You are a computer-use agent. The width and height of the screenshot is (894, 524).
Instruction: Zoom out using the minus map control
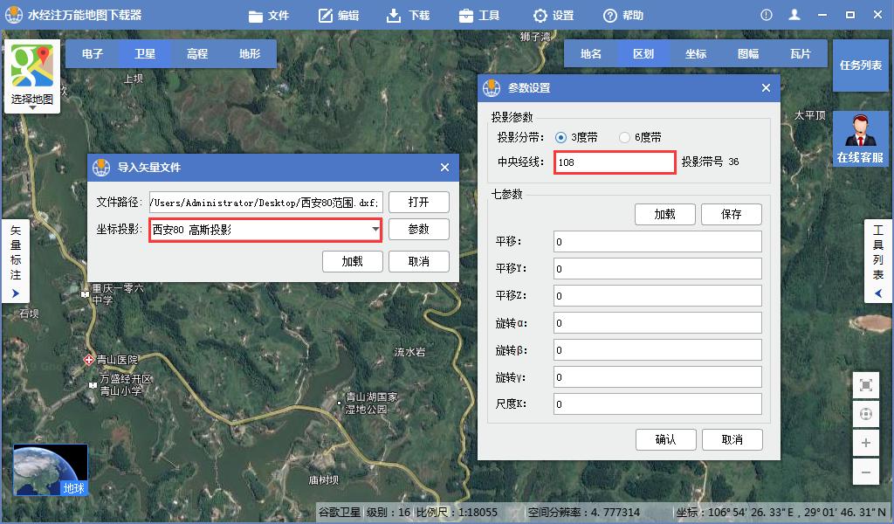[x=864, y=472]
